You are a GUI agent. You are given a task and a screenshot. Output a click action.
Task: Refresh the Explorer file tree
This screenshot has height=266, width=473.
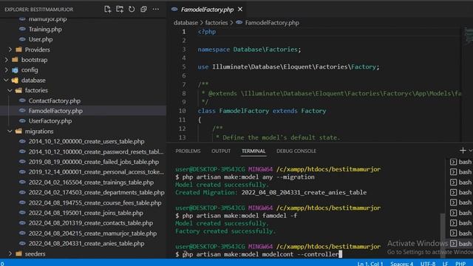(132, 10)
